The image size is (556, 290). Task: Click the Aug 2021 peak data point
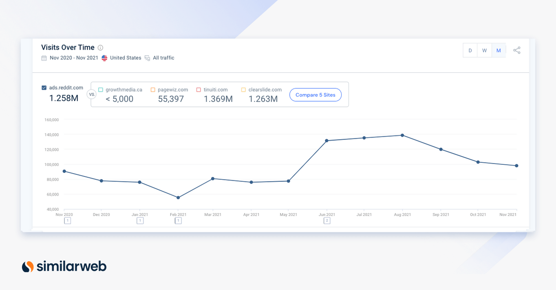pos(402,135)
